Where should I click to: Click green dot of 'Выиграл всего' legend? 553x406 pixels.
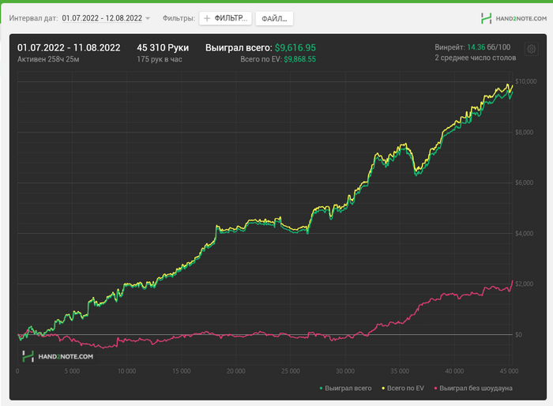point(321,389)
